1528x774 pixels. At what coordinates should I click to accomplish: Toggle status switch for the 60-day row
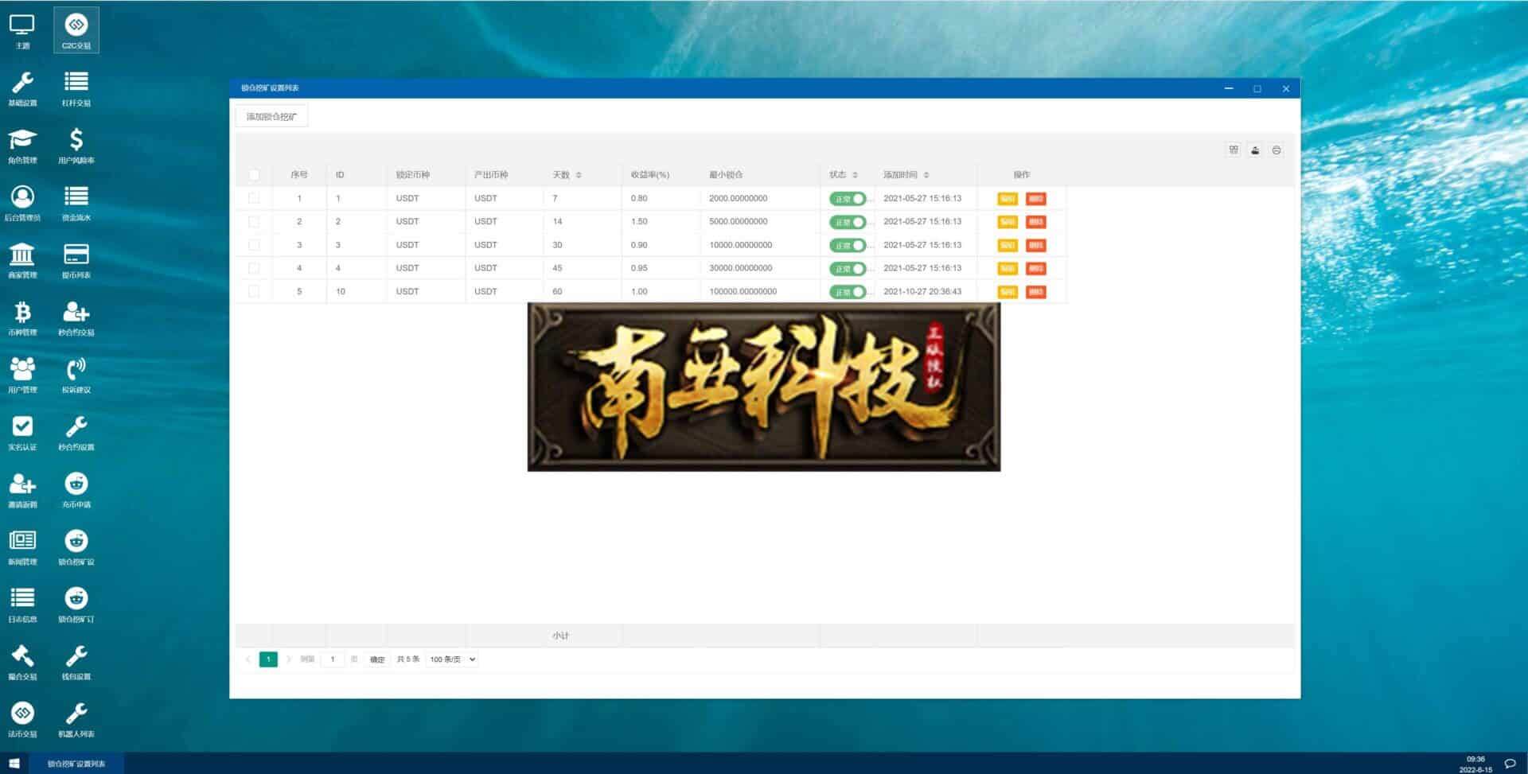pos(848,292)
